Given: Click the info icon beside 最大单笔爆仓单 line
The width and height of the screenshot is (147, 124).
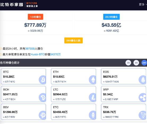Looking at the screenshot, I should pyautogui.click(x=1, y=54).
